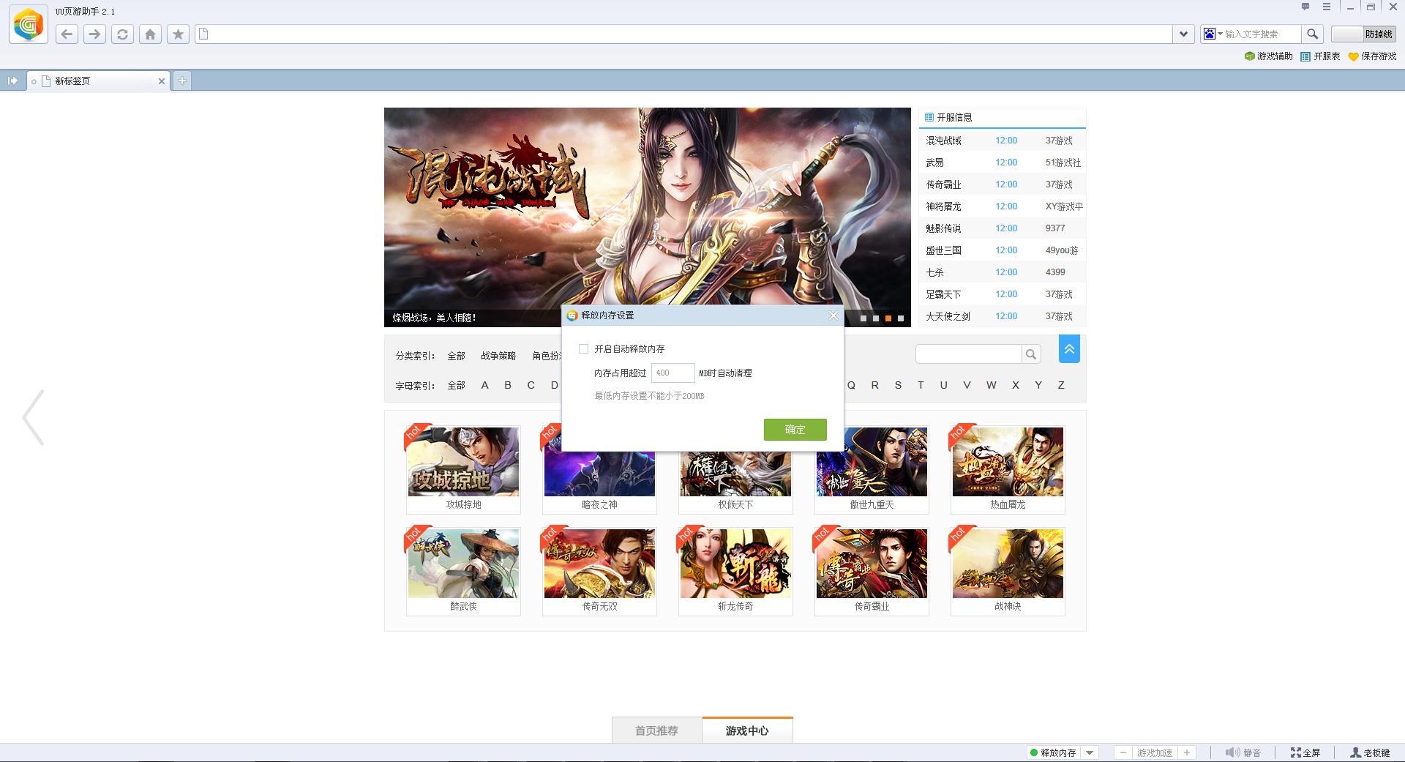Open search engine selector dropdown

tap(1213, 34)
